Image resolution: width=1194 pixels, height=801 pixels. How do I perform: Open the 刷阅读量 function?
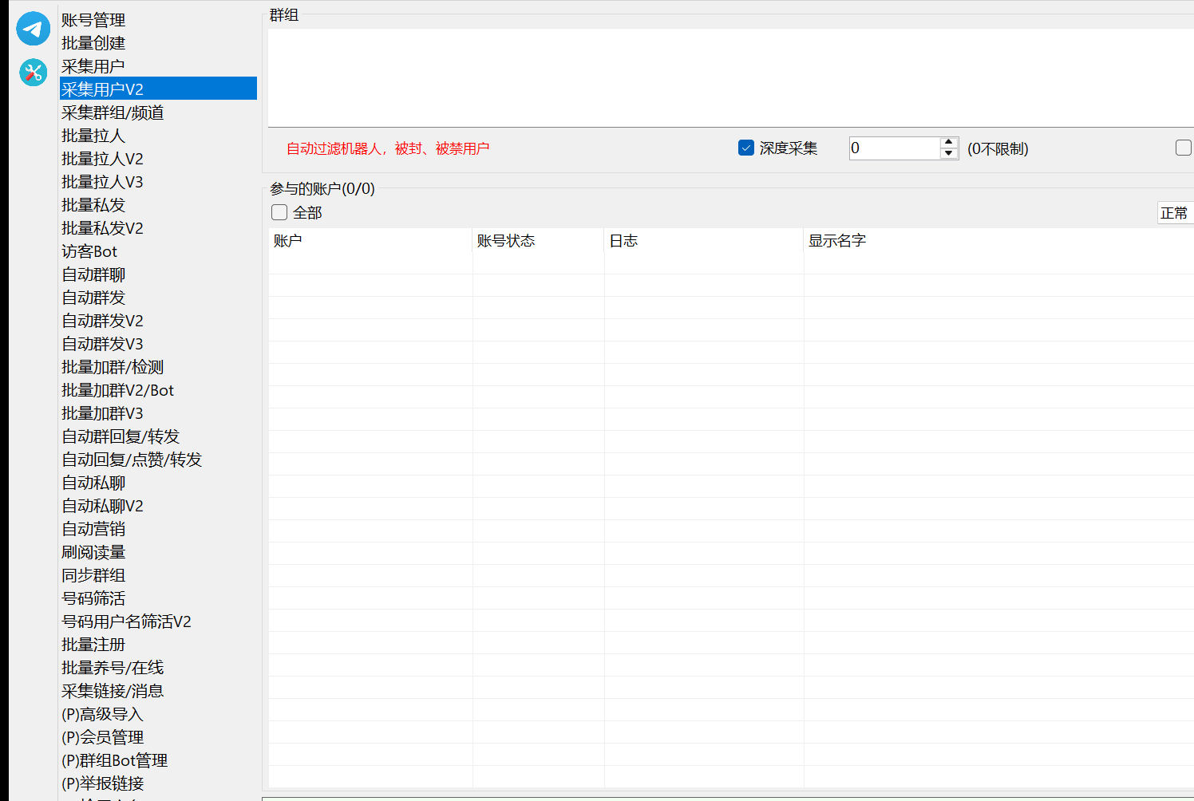click(x=158, y=552)
